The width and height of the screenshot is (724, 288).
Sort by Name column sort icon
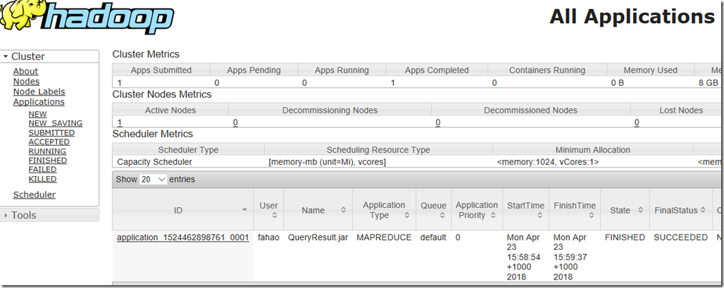344,210
